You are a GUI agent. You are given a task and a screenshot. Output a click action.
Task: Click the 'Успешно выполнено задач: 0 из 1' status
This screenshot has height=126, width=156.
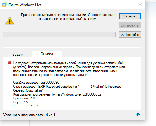coord(29,115)
